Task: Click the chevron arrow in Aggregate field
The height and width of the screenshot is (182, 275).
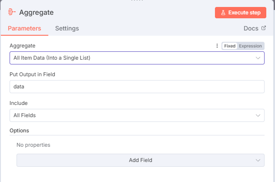Action: pos(258,58)
